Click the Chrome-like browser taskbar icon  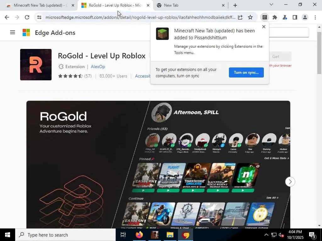(186, 235)
